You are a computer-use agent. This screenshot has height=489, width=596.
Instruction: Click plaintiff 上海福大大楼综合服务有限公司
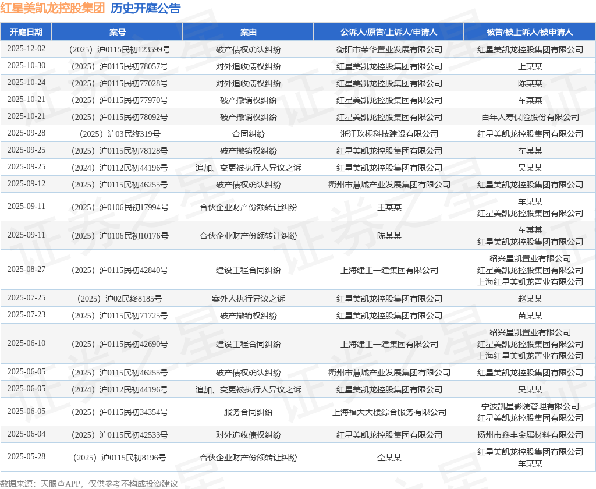[x=389, y=412]
